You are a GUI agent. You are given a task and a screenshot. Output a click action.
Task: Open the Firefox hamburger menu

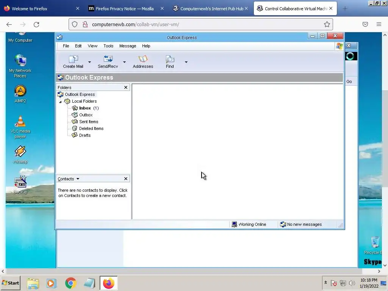379,24
